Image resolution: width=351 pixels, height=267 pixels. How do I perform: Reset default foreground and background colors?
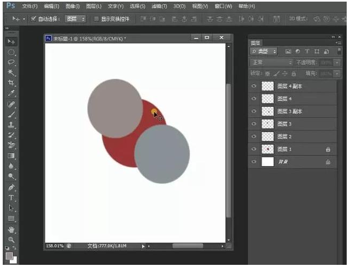8,248
